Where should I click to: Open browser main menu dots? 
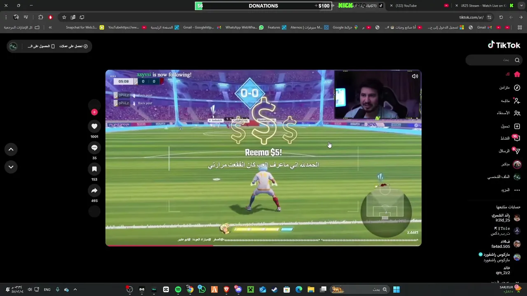point(6,17)
